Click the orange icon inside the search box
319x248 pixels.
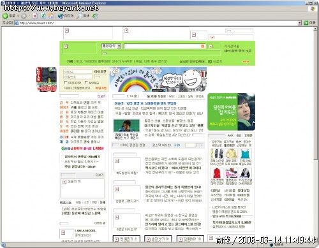point(203,46)
